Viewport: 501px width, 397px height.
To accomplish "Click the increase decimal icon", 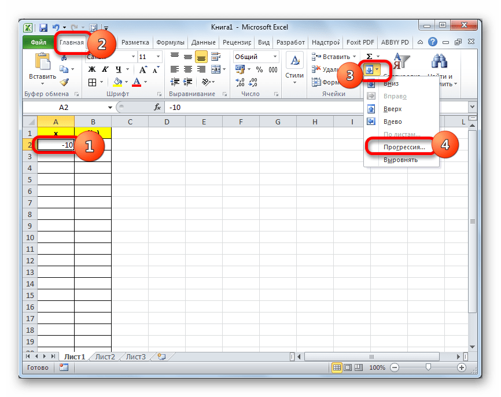I will [x=240, y=83].
